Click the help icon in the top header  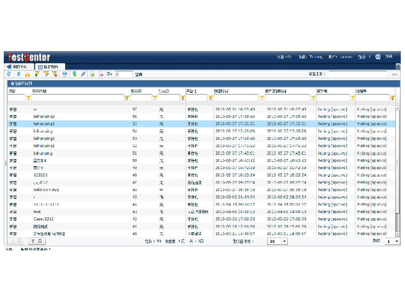coord(378,57)
